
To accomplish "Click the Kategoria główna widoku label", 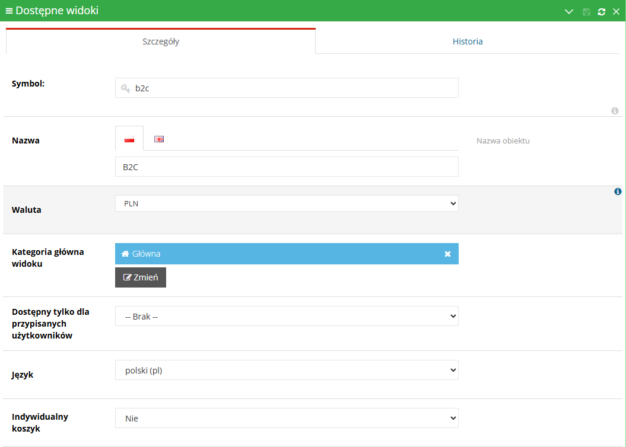I will tap(48, 258).
